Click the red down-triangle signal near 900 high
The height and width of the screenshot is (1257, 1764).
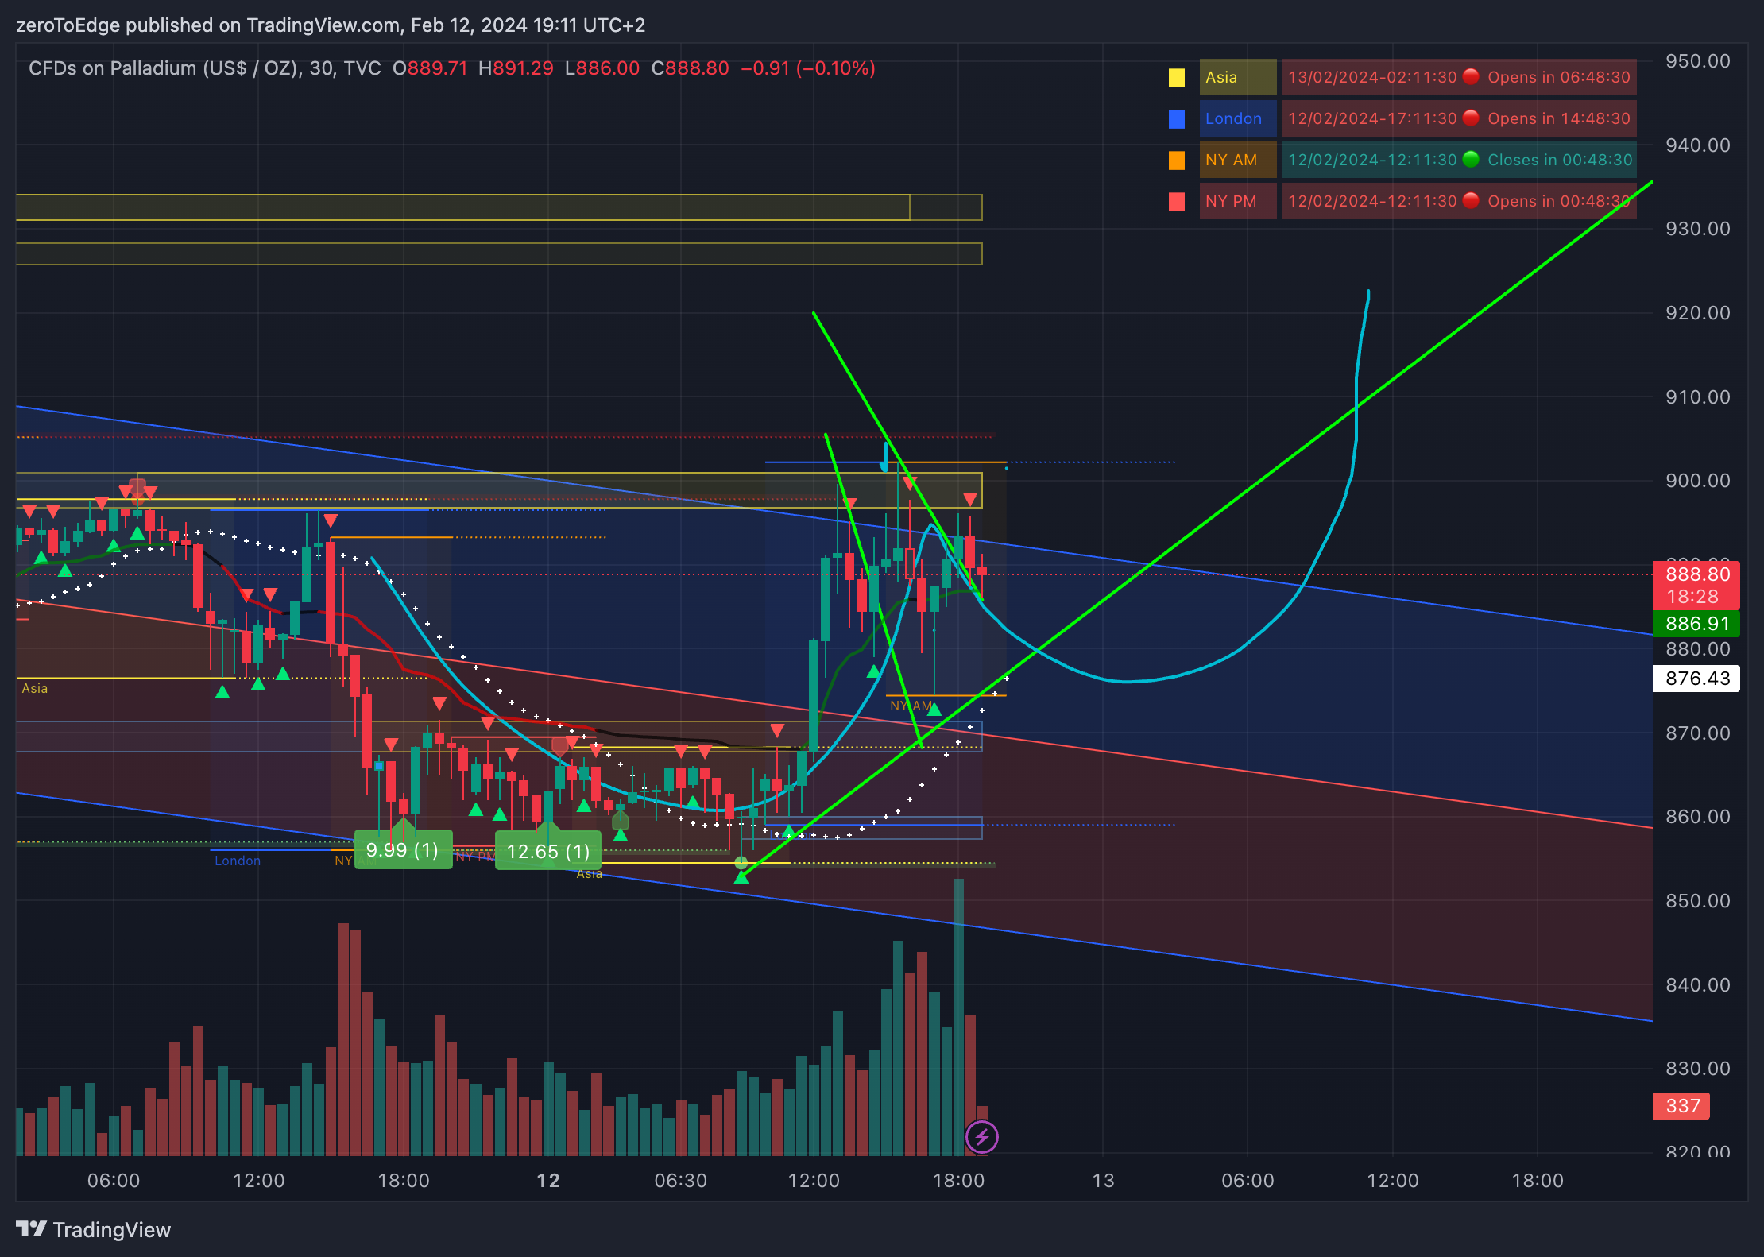point(910,482)
